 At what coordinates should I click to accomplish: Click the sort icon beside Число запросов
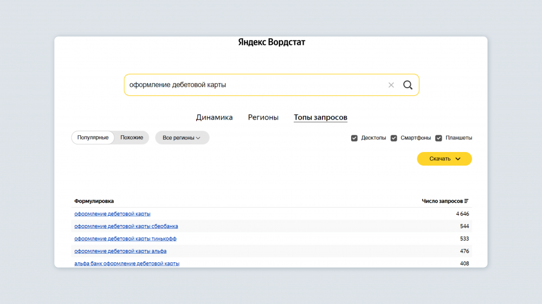tap(466, 201)
